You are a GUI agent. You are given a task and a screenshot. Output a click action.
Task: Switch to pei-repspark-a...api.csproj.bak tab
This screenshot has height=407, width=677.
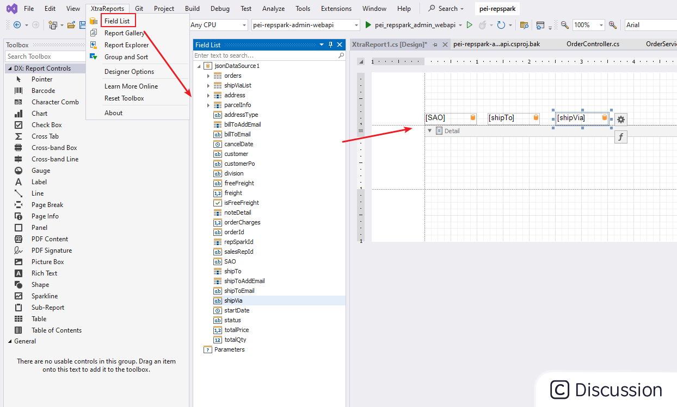click(496, 44)
